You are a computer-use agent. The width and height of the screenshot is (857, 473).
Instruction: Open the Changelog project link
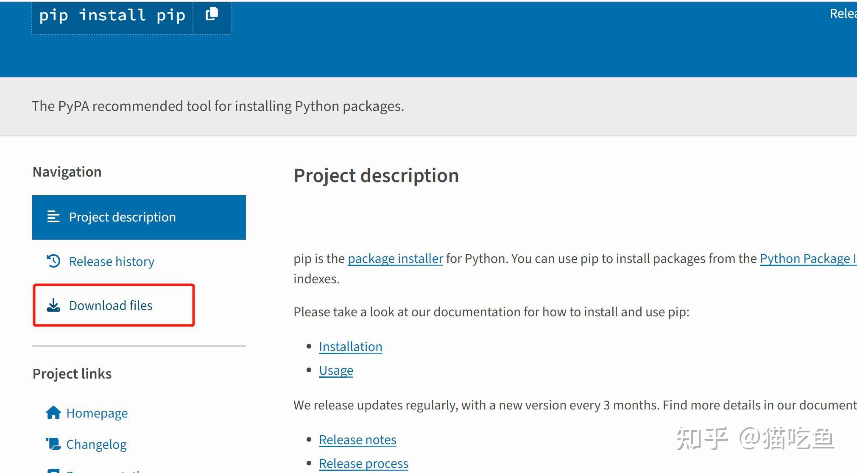point(96,444)
